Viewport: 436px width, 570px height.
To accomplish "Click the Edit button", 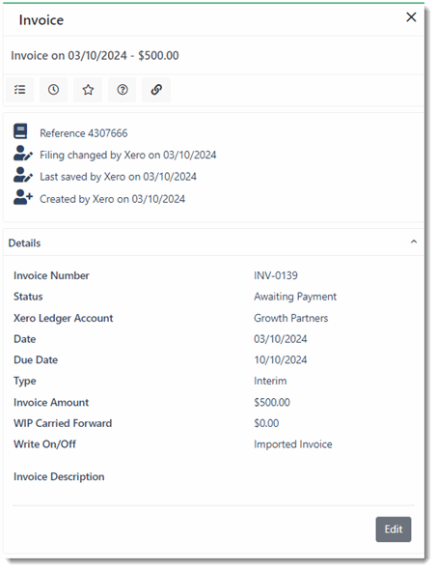I will [394, 529].
